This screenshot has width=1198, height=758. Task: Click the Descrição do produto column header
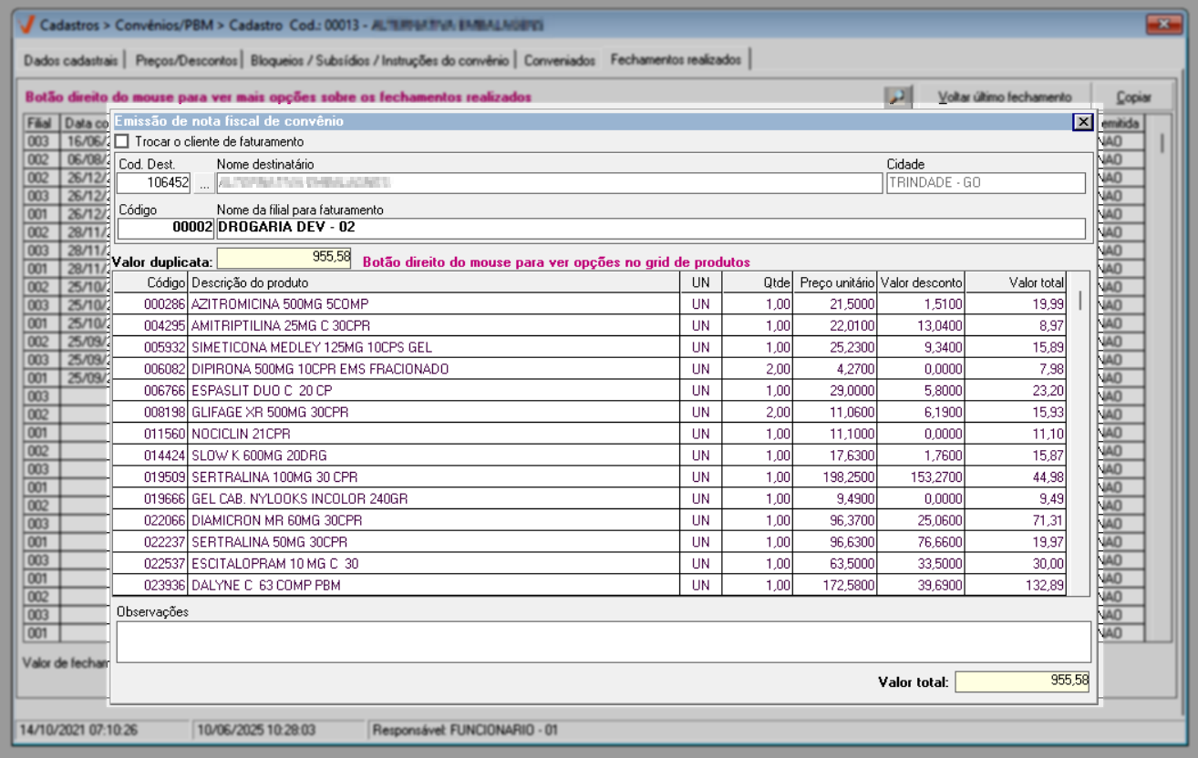pyautogui.click(x=434, y=282)
